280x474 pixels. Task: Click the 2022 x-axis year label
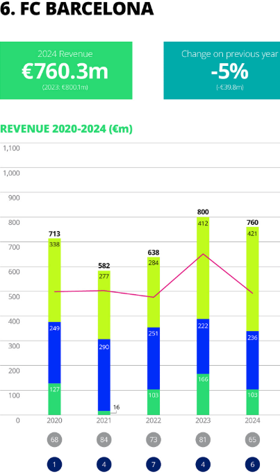[154, 421]
